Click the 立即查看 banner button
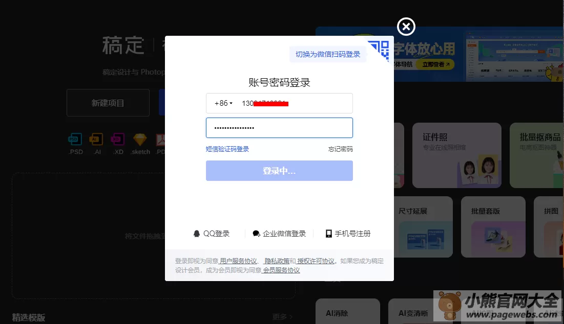This screenshot has height=324, width=564. click(x=435, y=64)
